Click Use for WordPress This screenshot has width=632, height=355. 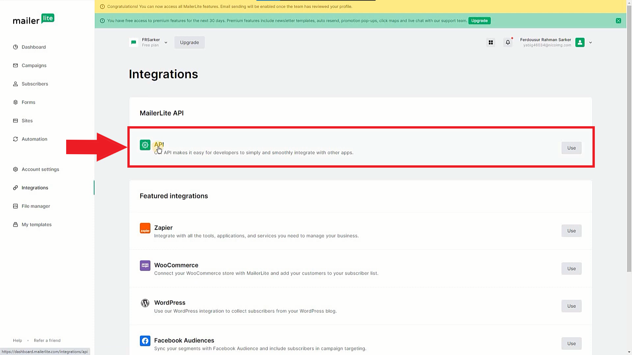(571, 306)
